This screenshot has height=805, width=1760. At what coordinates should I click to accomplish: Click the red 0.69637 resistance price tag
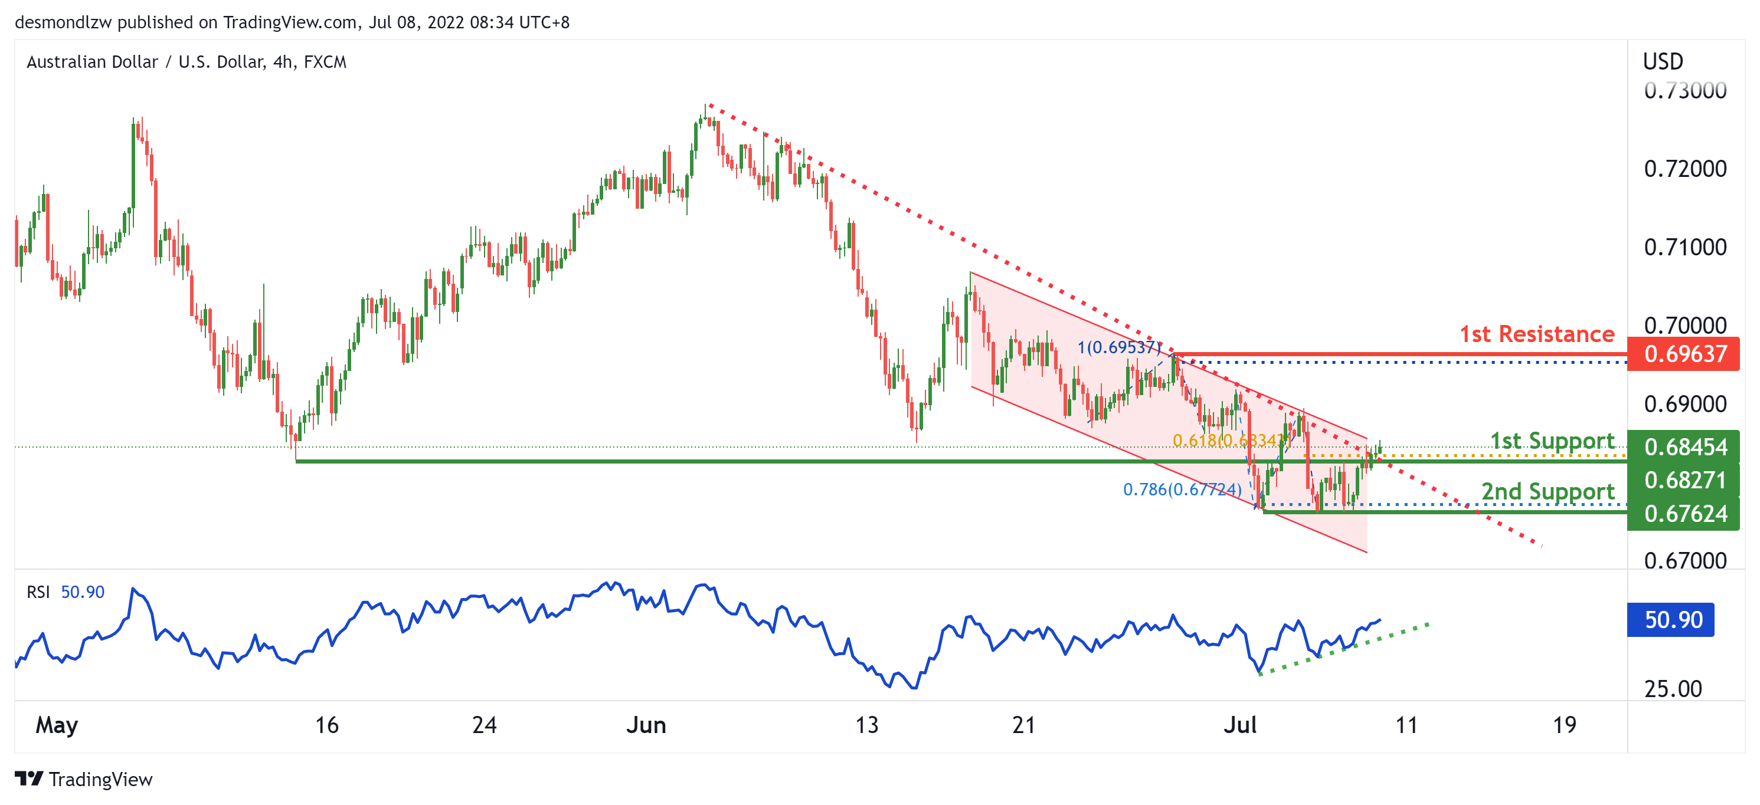point(1684,354)
